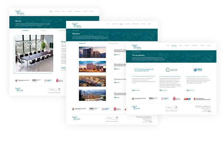224x145 pixels.
Task: Click КРПК header logo on 'Что мы делаем' page
Action: tap(136, 47)
